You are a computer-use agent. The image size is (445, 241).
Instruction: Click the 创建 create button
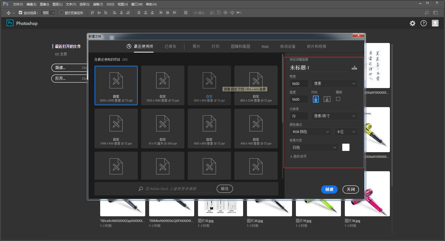(x=329, y=190)
